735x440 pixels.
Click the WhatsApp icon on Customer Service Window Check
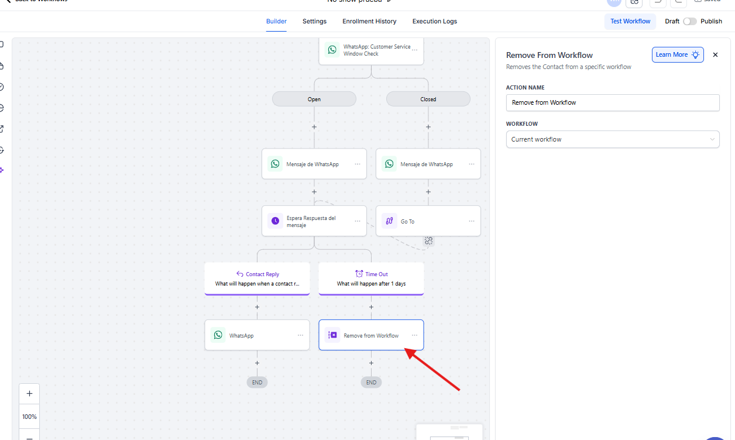[332, 50]
